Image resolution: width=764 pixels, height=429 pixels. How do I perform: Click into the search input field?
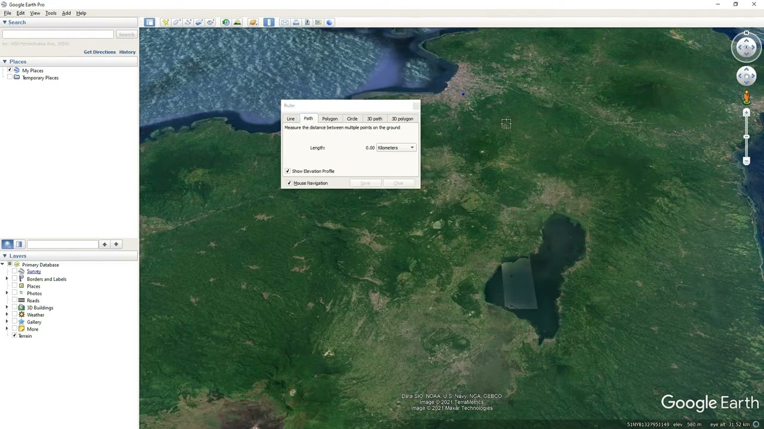coord(58,35)
